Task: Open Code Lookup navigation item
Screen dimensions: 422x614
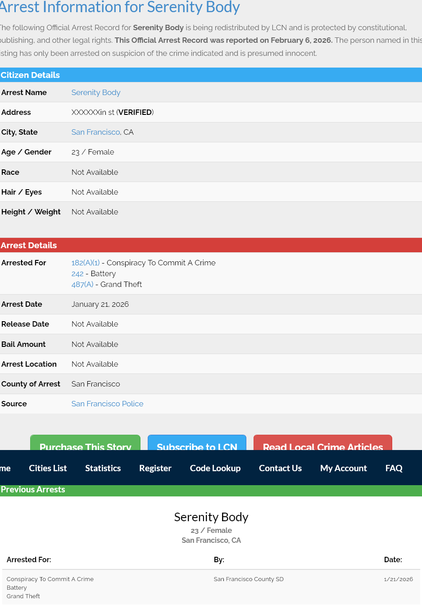Action: pos(215,468)
